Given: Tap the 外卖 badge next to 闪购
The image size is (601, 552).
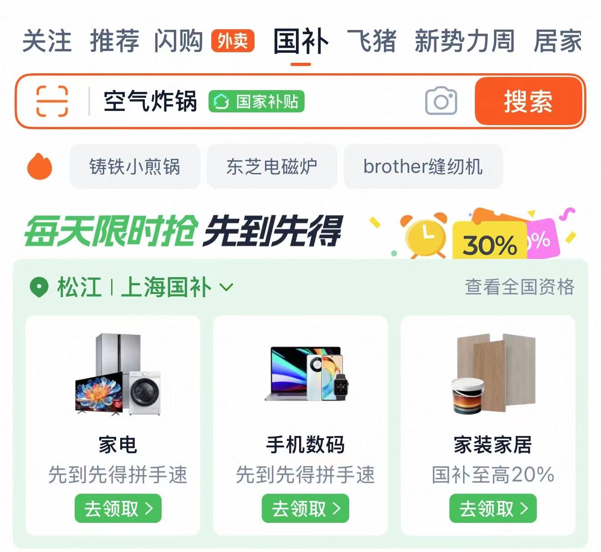Looking at the screenshot, I should [233, 41].
